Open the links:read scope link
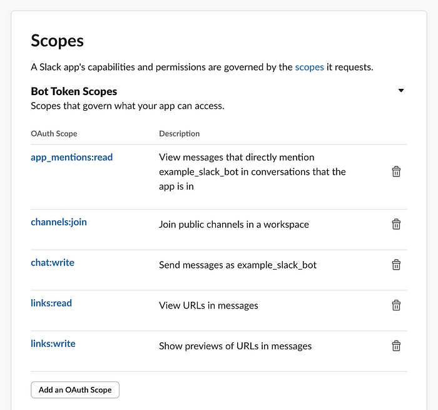Screen dimensions: 438x410 coord(51,303)
